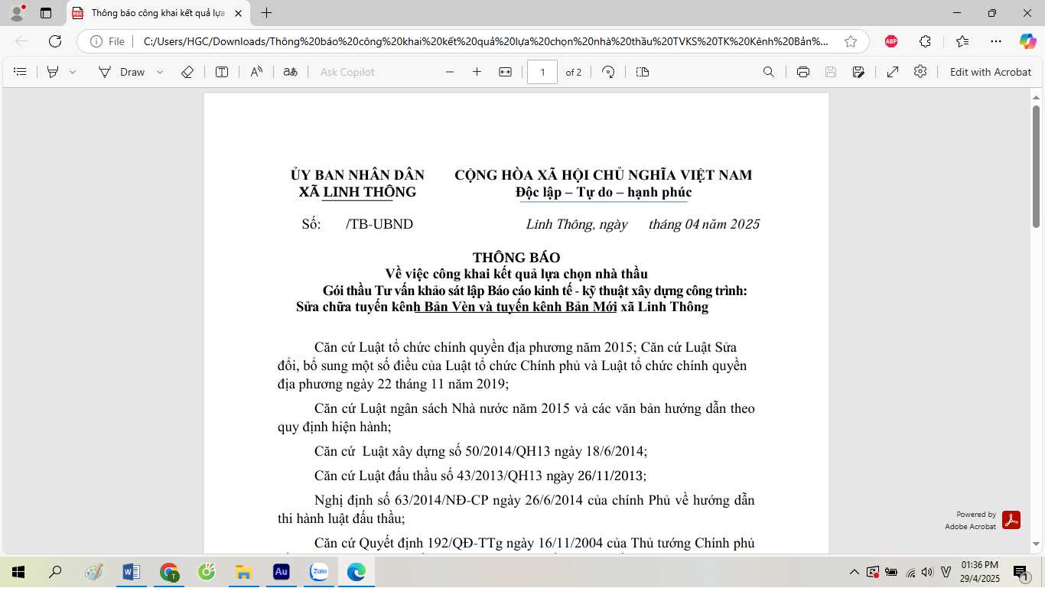
Task: Open the ABP Adblock Plus extension
Action: tap(891, 41)
